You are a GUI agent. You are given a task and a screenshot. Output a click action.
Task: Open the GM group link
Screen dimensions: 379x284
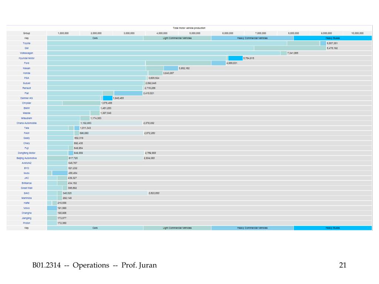[x=27, y=48]
